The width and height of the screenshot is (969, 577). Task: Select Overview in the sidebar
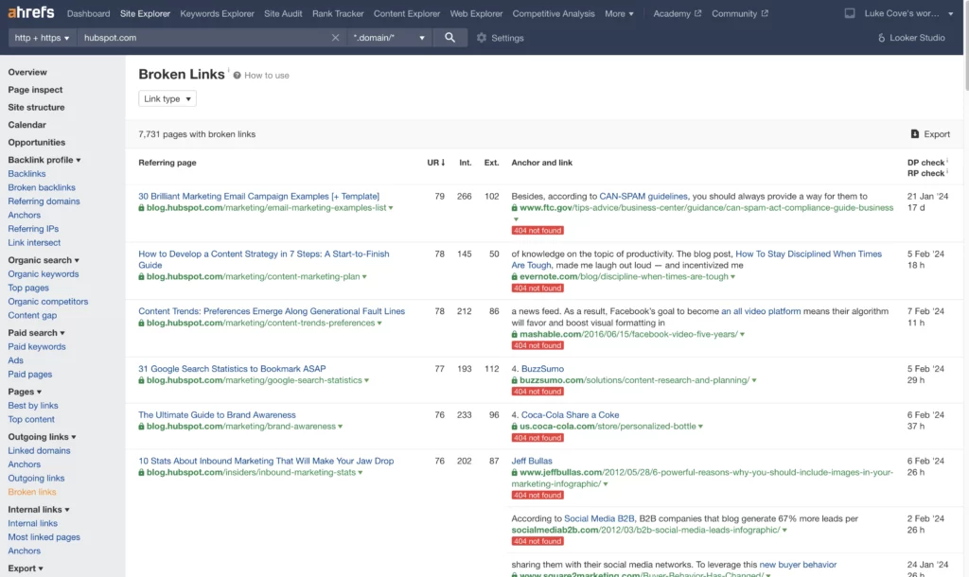point(27,72)
